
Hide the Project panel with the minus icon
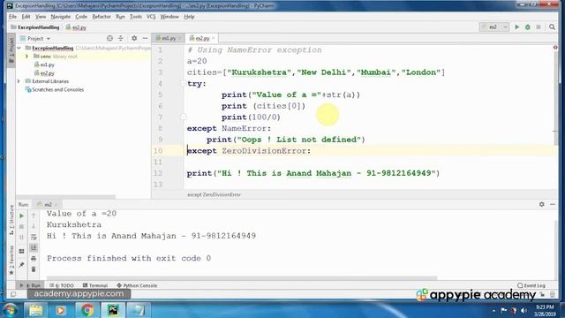145,38
